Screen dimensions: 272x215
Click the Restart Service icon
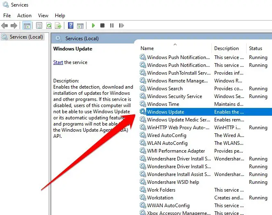coord(121,25)
